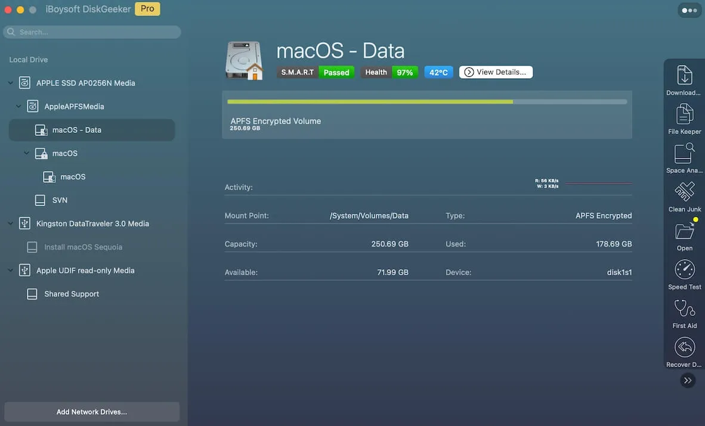Click the search magnifier icon

coord(11,32)
